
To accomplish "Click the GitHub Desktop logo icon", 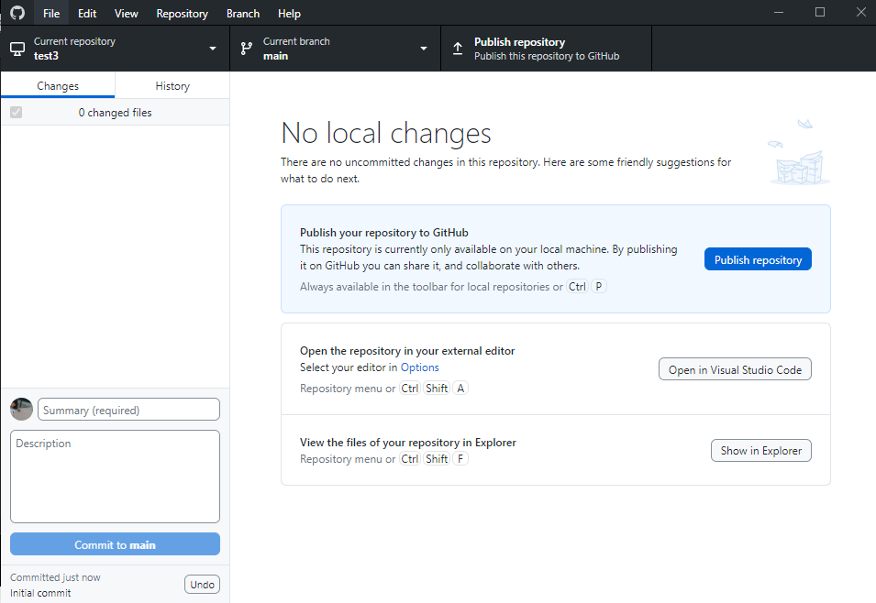I will (x=17, y=13).
